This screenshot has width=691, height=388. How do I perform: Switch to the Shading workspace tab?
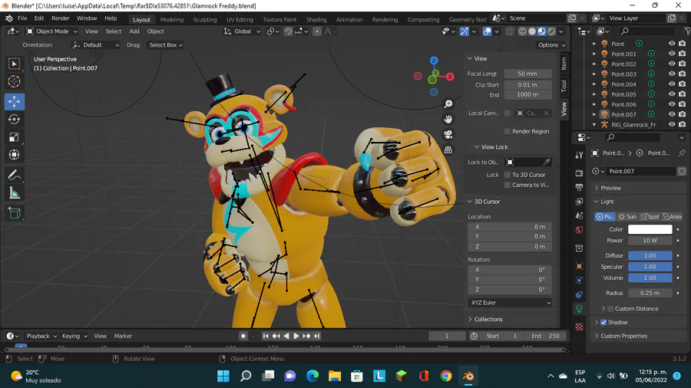coord(316,19)
